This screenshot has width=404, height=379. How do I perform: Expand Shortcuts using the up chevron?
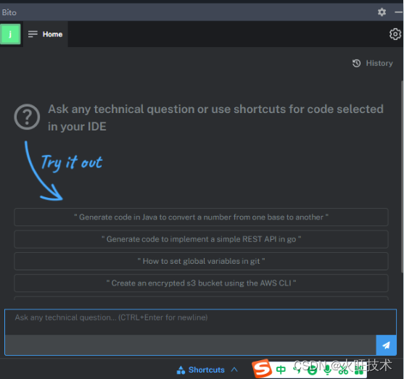[234, 370]
